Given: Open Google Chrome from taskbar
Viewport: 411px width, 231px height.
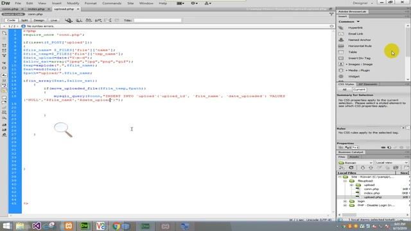Looking at the screenshot, I should click(116, 226).
